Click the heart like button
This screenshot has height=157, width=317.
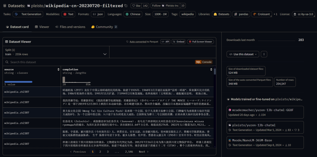click(136, 6)
